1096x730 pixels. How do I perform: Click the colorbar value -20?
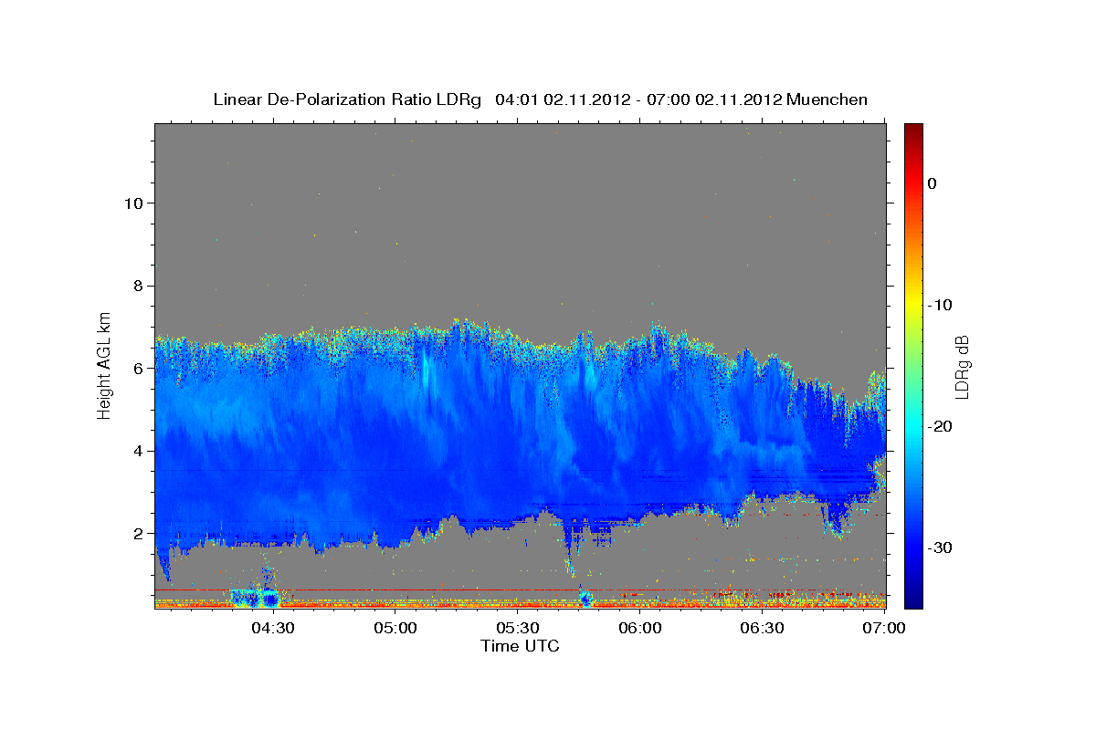tap(940, 426)
